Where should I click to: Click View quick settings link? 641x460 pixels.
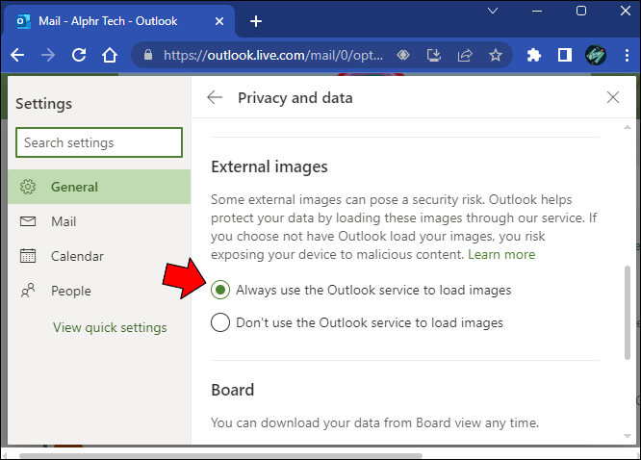point(110,327)
